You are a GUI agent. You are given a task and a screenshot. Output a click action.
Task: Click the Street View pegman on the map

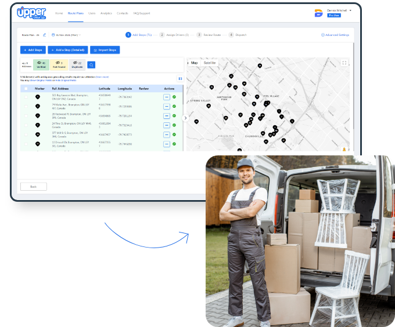point(344,150)
